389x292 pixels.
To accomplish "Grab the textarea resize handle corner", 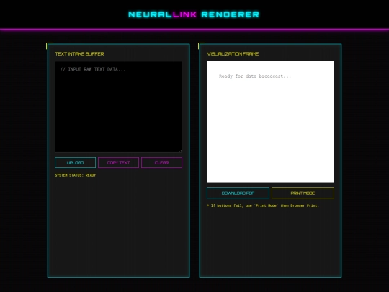I will tap(180, 151).
